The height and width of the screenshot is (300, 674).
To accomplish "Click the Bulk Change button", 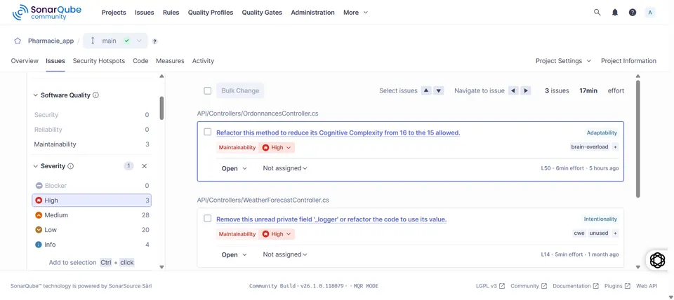I will click(x=240, y=90).
